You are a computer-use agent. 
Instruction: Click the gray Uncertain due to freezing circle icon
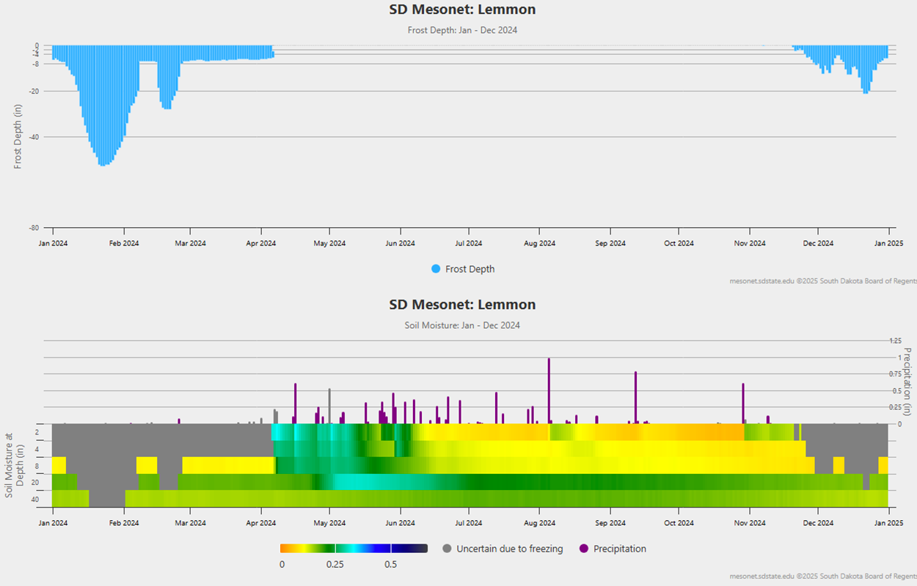(446, 549)
